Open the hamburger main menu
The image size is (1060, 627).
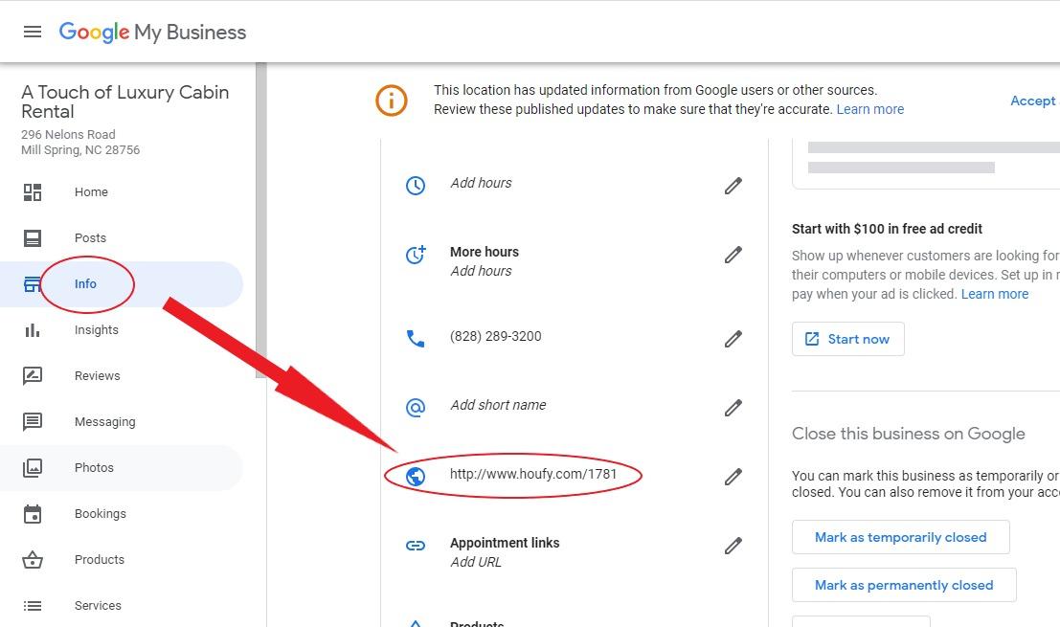pyautogui.click(x=33, y=32)
